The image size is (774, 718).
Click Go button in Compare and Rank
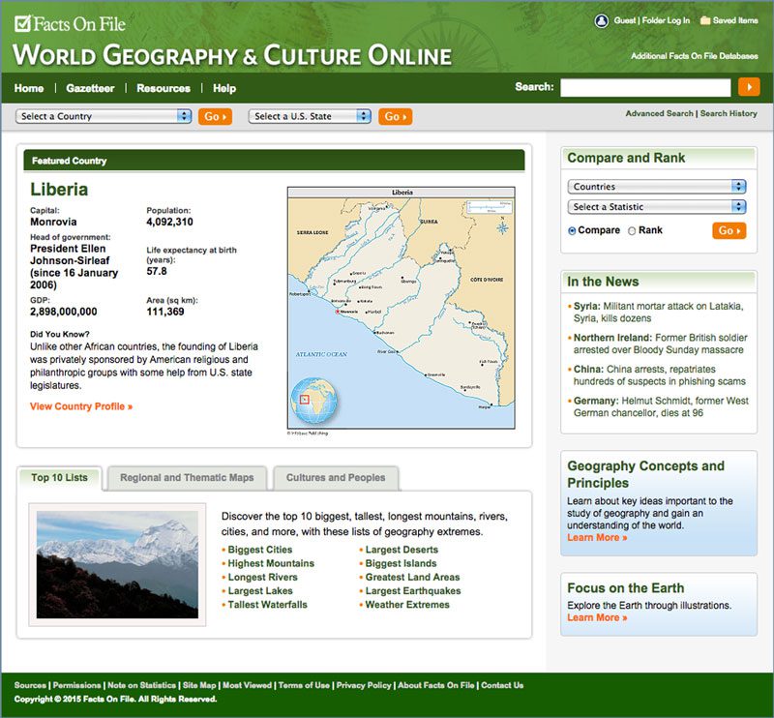point(729,230)
